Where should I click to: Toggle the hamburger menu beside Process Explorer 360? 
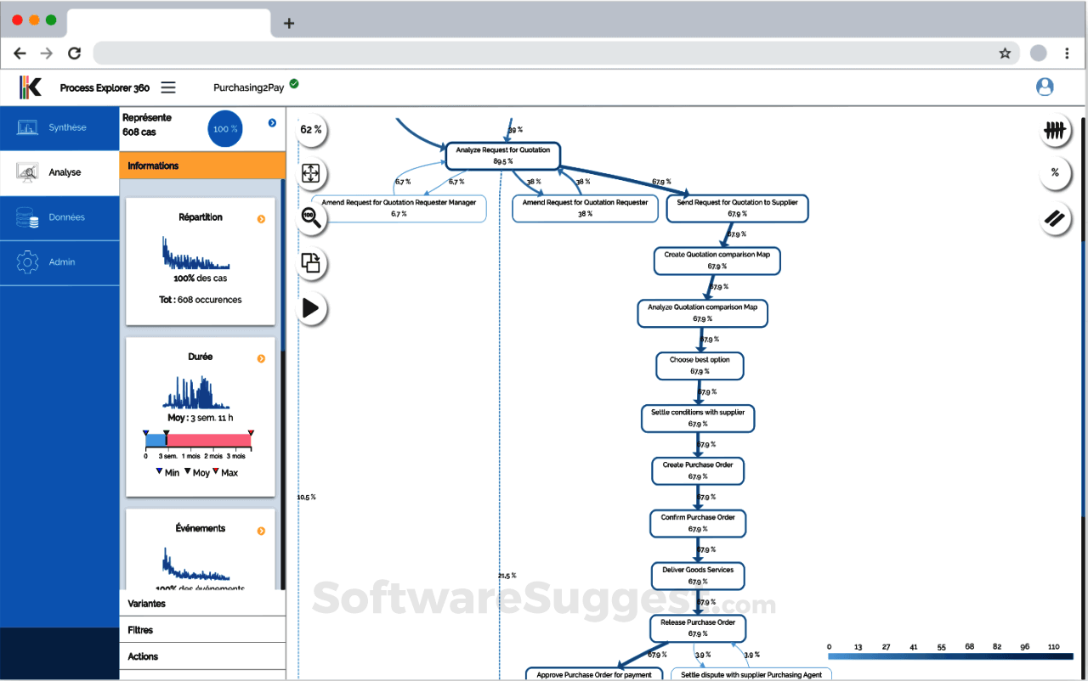click(x=167, y=87)
